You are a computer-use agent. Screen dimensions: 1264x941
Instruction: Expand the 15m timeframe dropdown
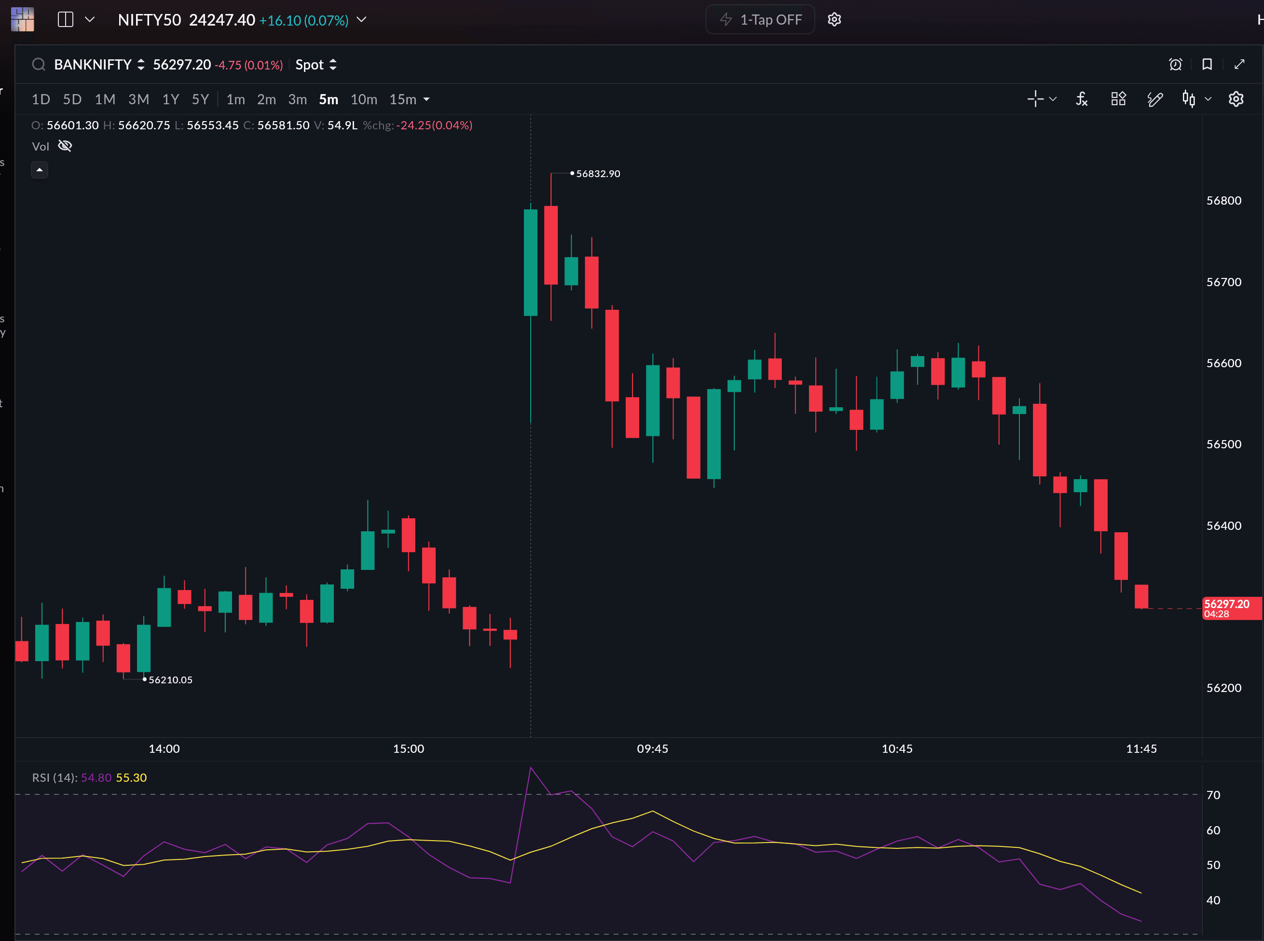[x=426, y=100]
